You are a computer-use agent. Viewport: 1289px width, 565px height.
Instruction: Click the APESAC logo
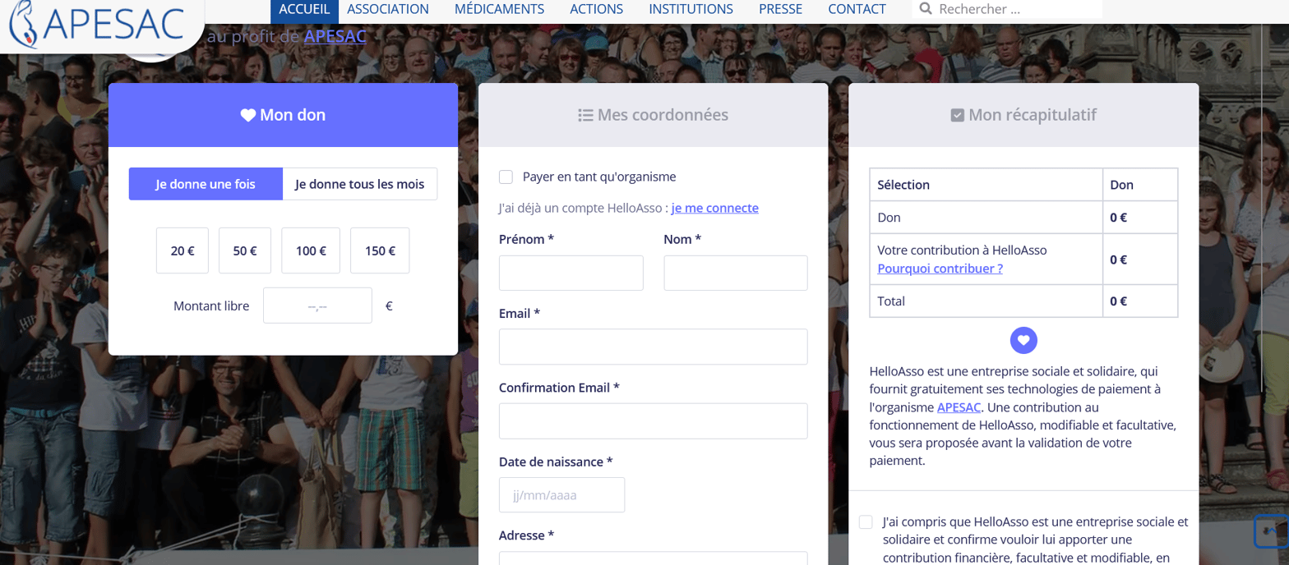[97, 25]
